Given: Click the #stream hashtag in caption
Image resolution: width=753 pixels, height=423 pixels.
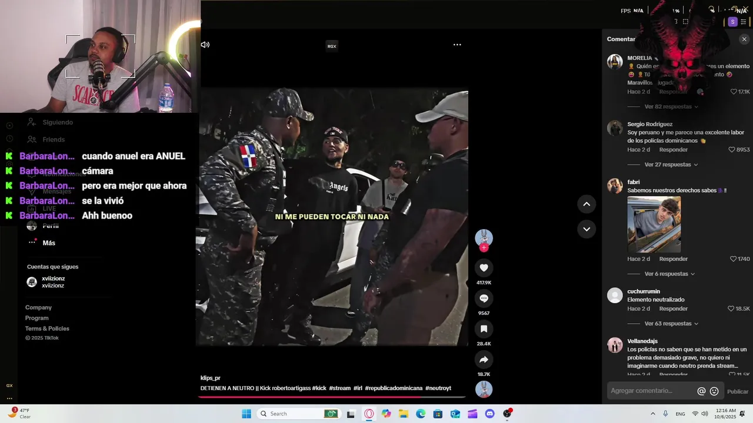Looking at the screenshot, I should 339,388.
